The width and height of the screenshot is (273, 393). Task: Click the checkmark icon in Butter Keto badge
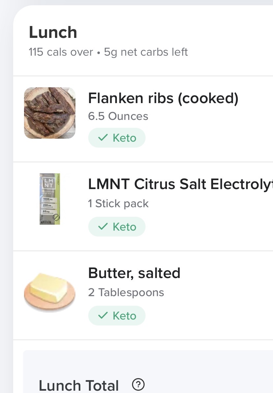coord(103,316)
